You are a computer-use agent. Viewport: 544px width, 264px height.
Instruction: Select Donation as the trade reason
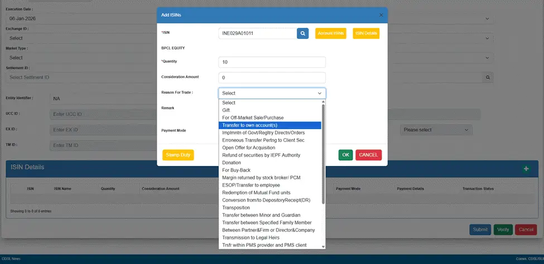pos(232,163)
